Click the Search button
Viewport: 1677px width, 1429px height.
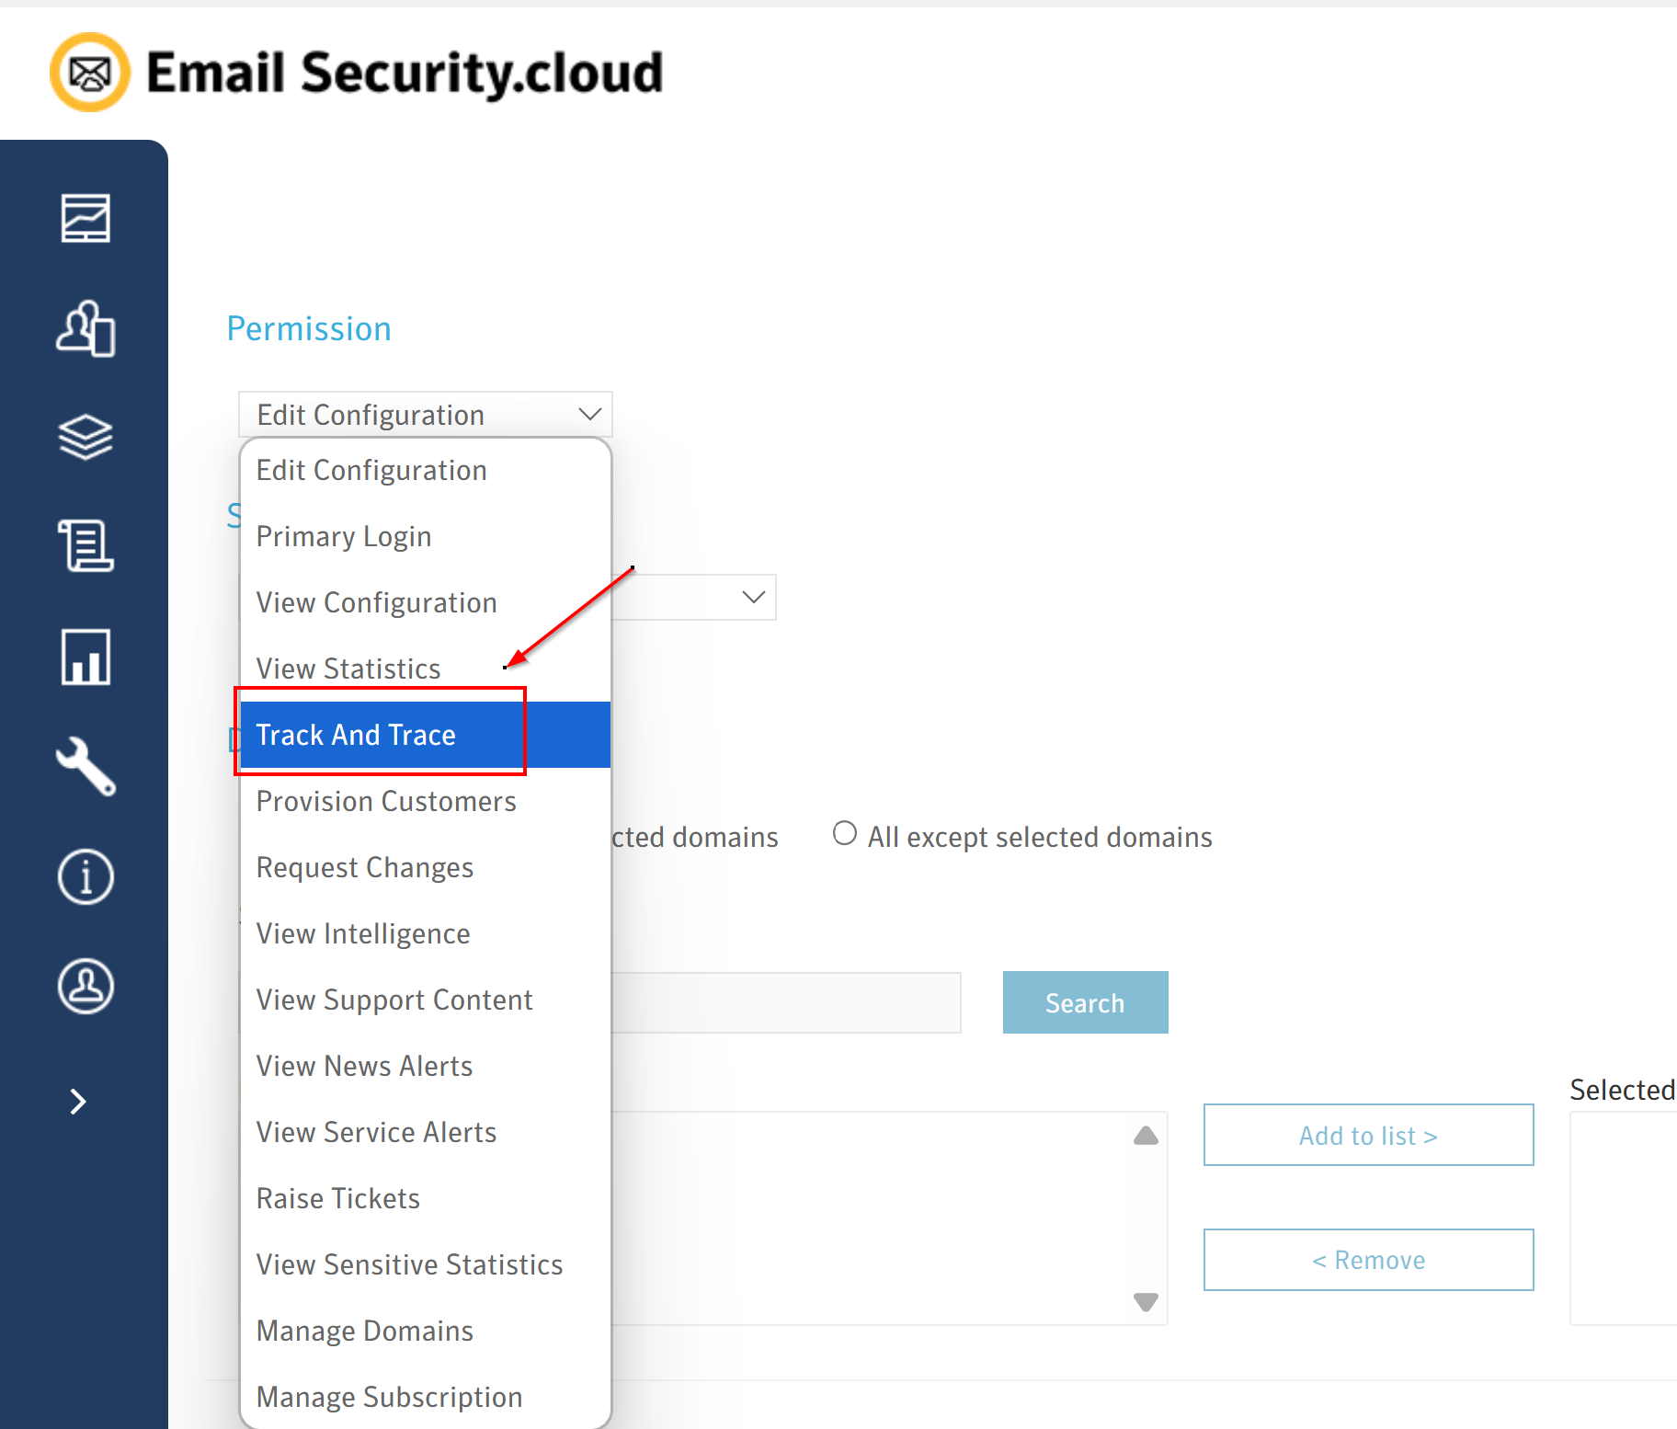click(x=1085, y=1002)
